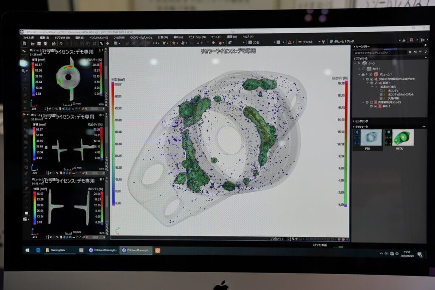
Task: Switch to first VGStudio taskbar window
Action: [x=103, y=250]
